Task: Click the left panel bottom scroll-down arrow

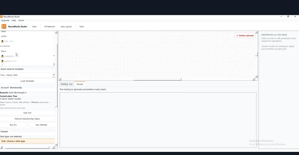Action: coord(56,145)
